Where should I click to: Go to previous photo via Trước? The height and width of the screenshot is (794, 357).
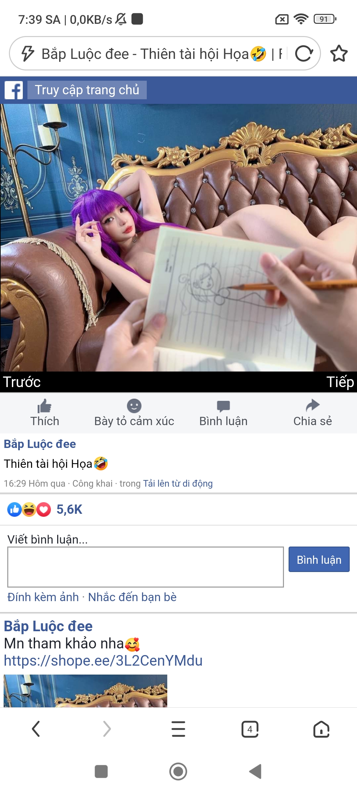coord(22,382)
